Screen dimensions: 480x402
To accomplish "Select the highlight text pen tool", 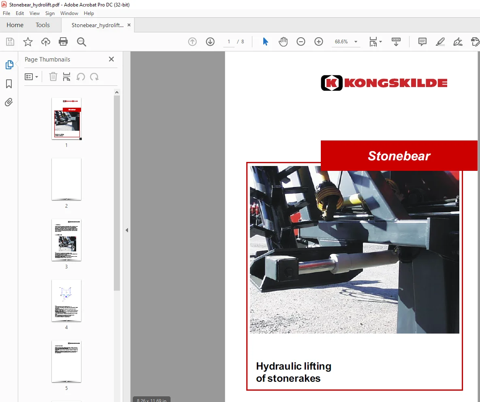I will (440, 42).
